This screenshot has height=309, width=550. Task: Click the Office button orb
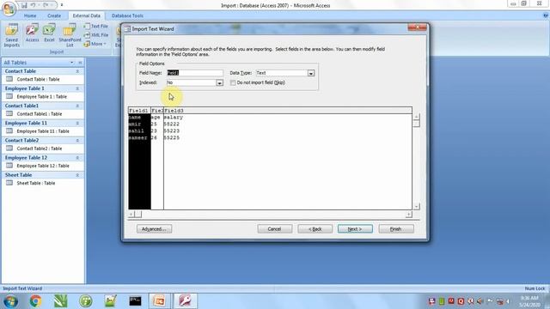click(9, 9)
